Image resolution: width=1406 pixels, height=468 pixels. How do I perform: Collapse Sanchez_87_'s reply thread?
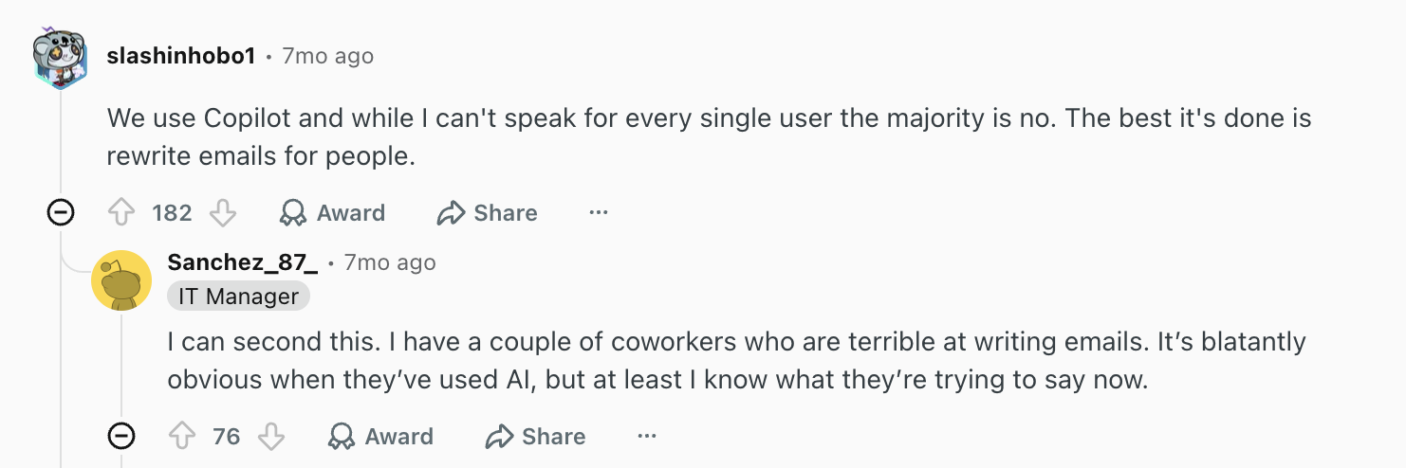121,437
